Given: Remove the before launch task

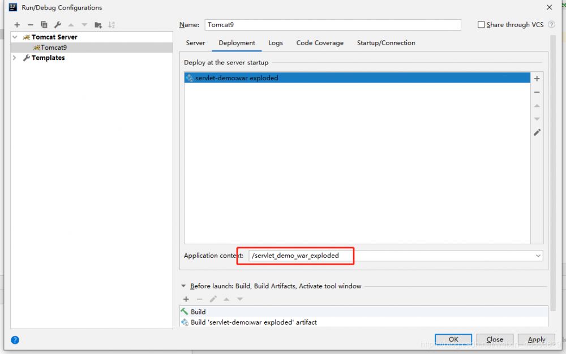Looking at the screenshot, I should coord(199,299).
